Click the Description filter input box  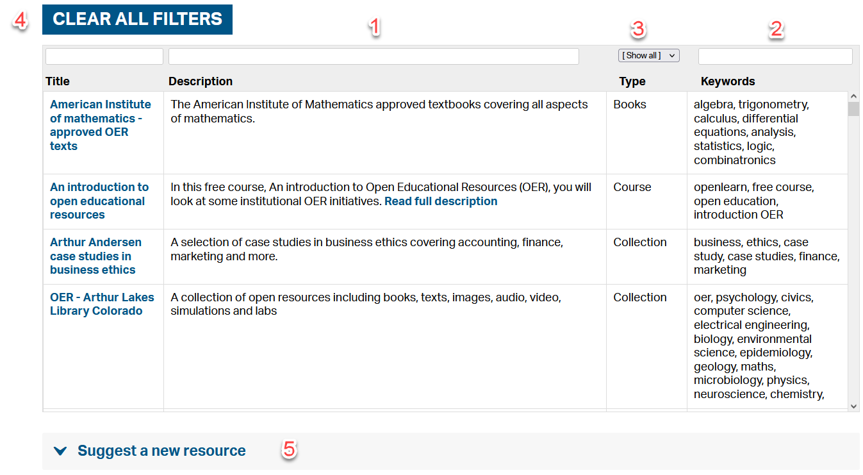[x=374, y=56]
